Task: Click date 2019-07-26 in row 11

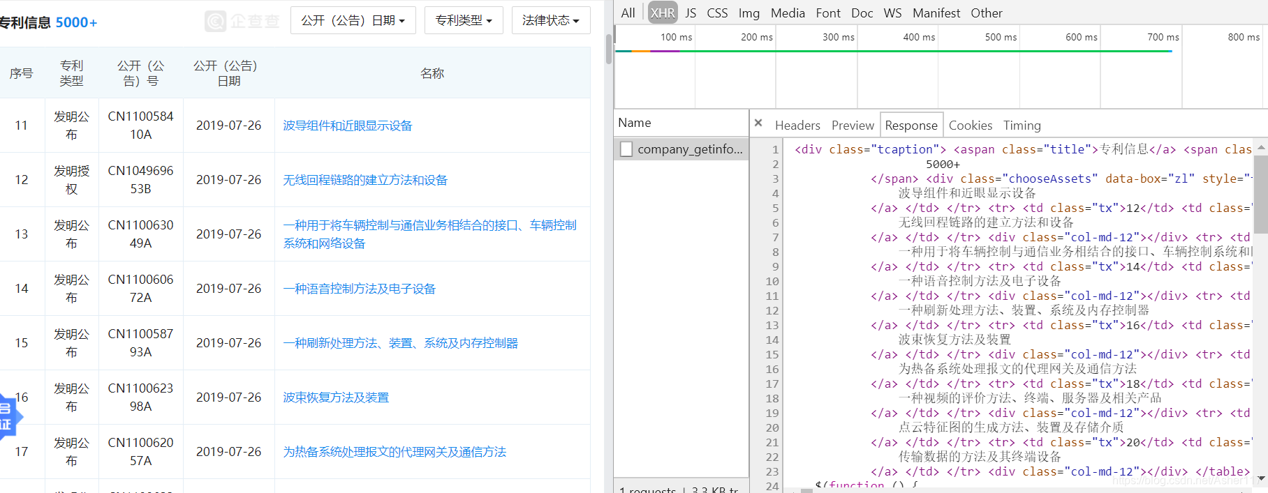Action: click(x=228, y=126)
